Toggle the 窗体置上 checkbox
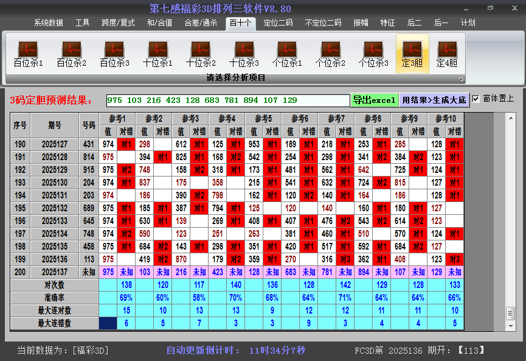 [476, 99]
